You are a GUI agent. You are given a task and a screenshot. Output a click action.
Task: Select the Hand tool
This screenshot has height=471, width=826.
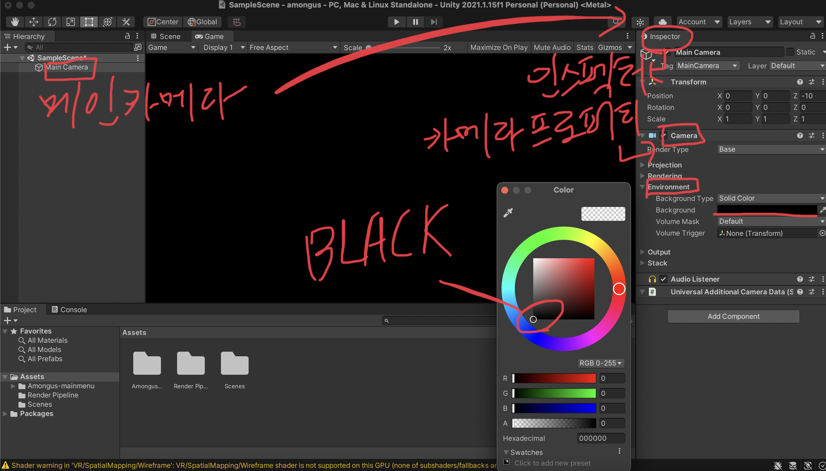(x=15, y=22)
